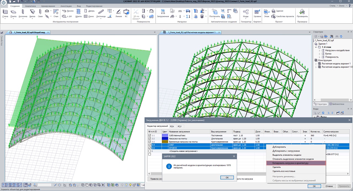Viewport: 353px width, 191px height.
Task: Toggle checkbox for Нагрузки на плиты row
Action: (150, 139)
